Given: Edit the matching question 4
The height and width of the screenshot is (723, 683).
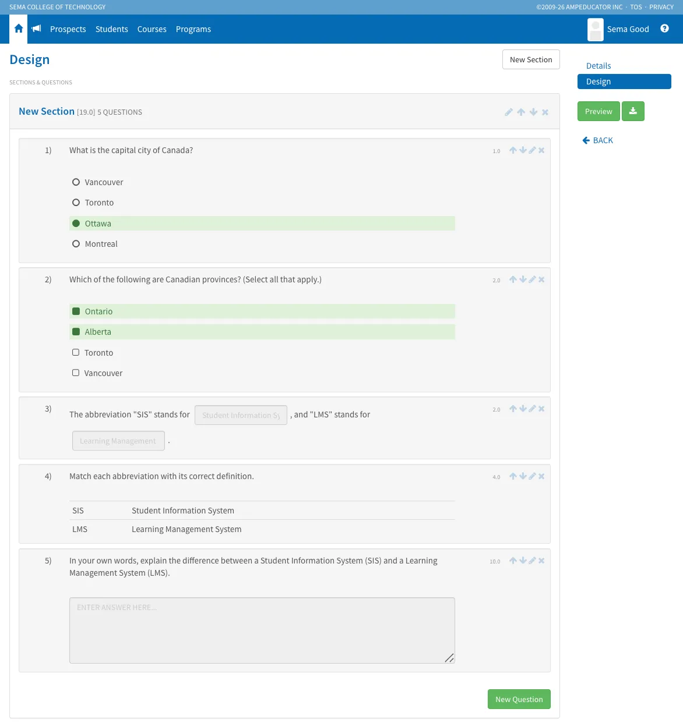Looking at the screenshot, I should (532, 476).
